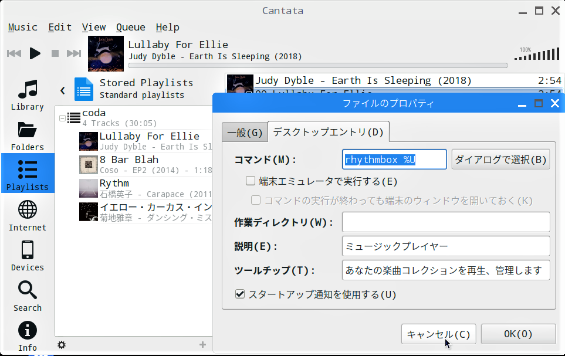Stop playback with the stop button
565x356 pixels.
pos(55,54)
